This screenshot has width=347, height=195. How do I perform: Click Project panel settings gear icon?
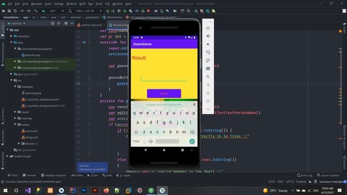point(66,23)
